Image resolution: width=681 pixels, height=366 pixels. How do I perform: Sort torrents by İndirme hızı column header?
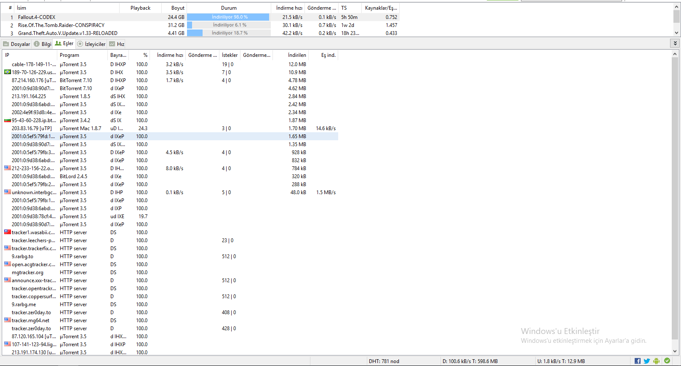point(288,8)
